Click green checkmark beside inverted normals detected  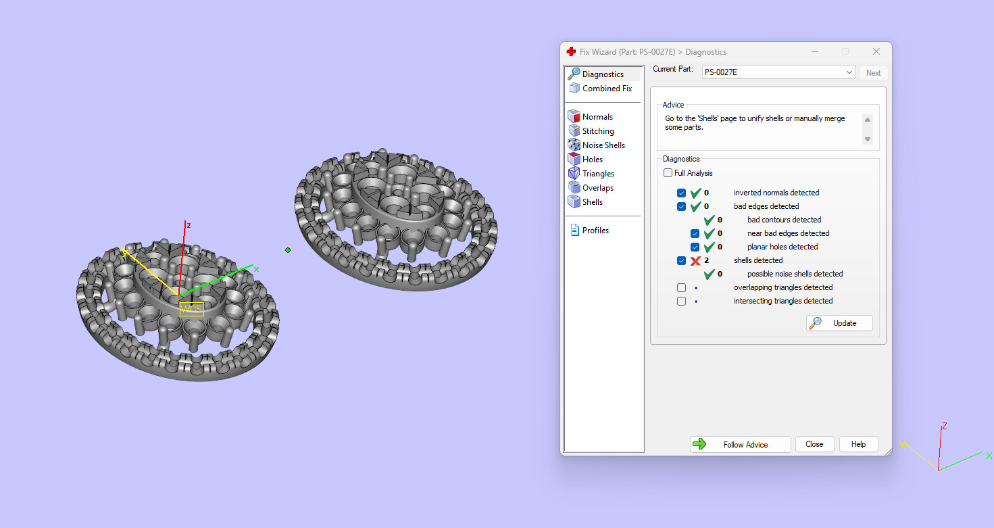695,193
